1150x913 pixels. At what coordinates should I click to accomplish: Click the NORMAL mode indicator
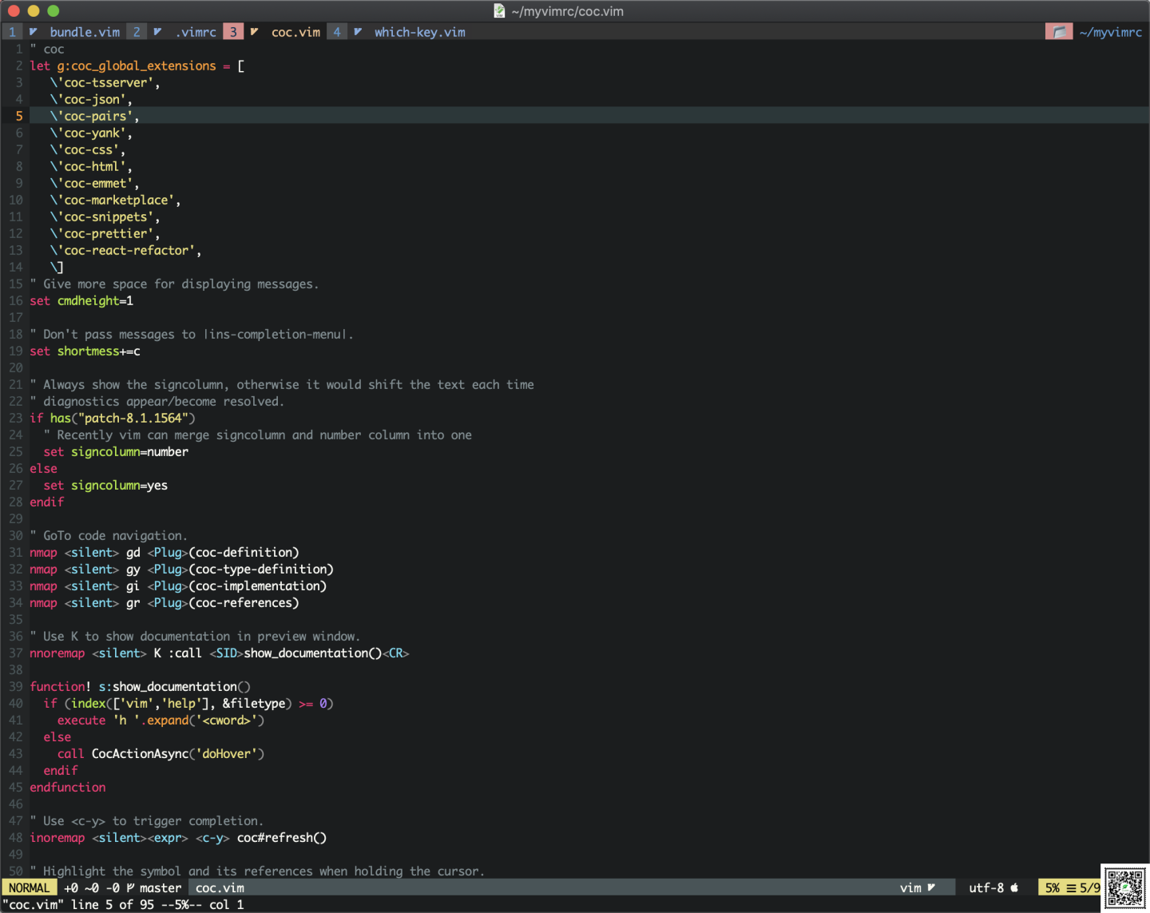30,887
